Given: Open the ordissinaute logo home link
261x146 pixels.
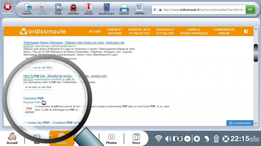Looking at the screenshot, I should tap(43, 31).
